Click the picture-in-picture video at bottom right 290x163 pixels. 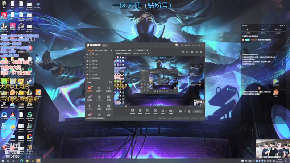pyautogui.click(x=273, y=149)
